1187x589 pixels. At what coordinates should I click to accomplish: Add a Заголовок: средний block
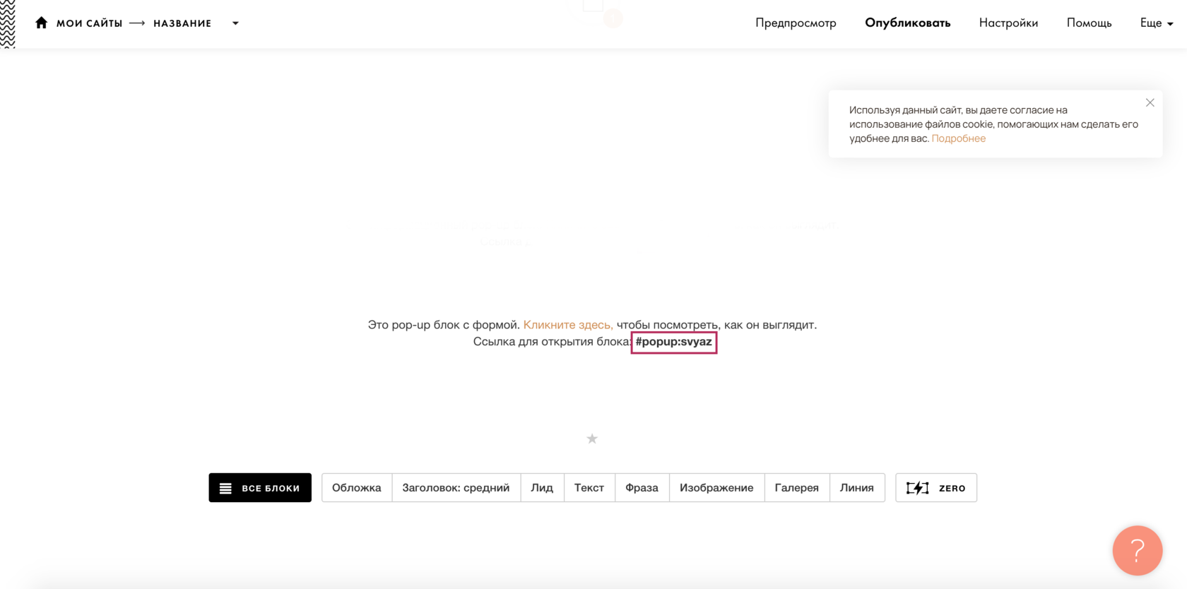coord(456,487)
